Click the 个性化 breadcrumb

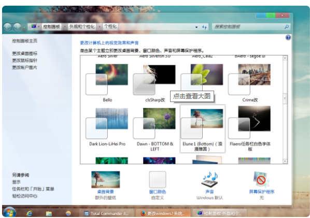point(110,26)
